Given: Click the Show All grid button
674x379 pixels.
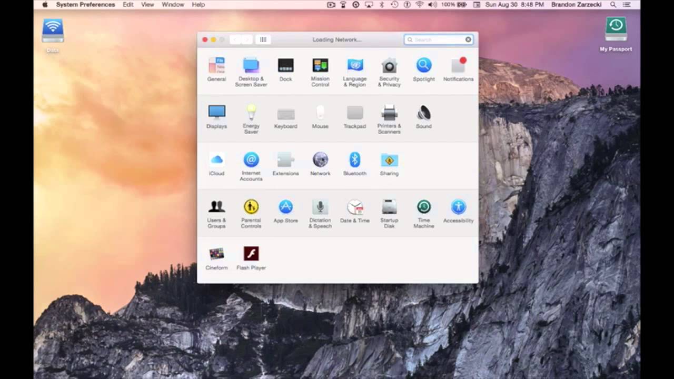Looking at the screenshot, I should coord(263,39).
